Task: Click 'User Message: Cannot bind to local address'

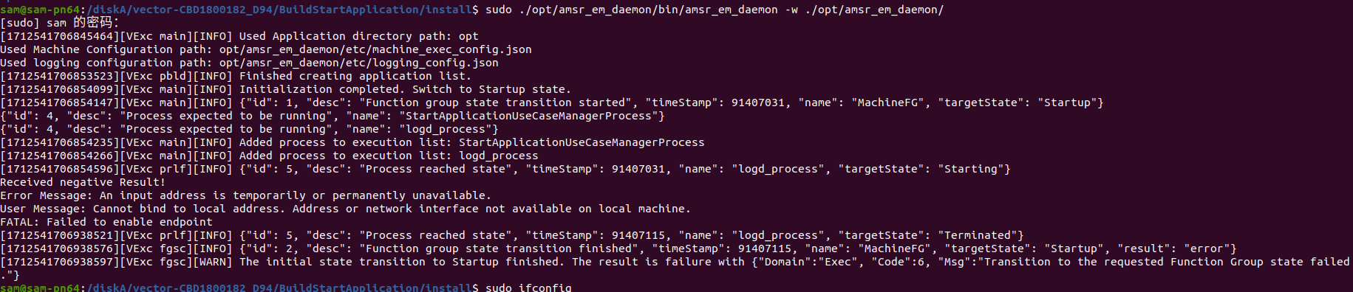Action: point(345,209)
